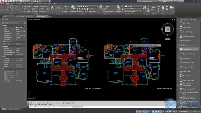Select the Arc tool

coord(17,8)
